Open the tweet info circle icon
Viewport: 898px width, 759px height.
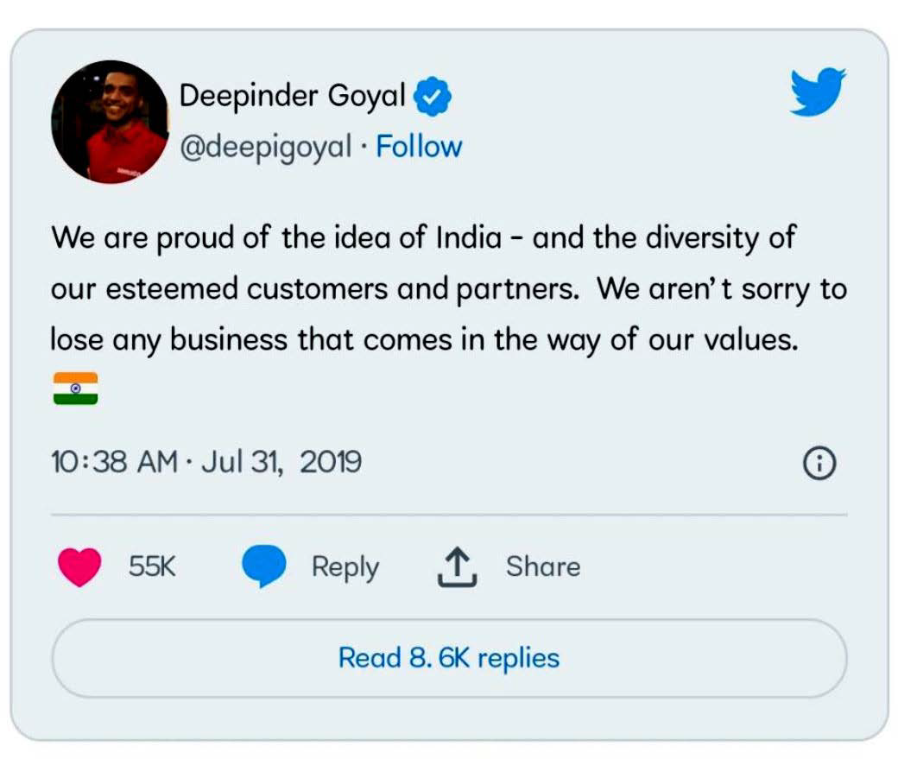coord(819,463)
